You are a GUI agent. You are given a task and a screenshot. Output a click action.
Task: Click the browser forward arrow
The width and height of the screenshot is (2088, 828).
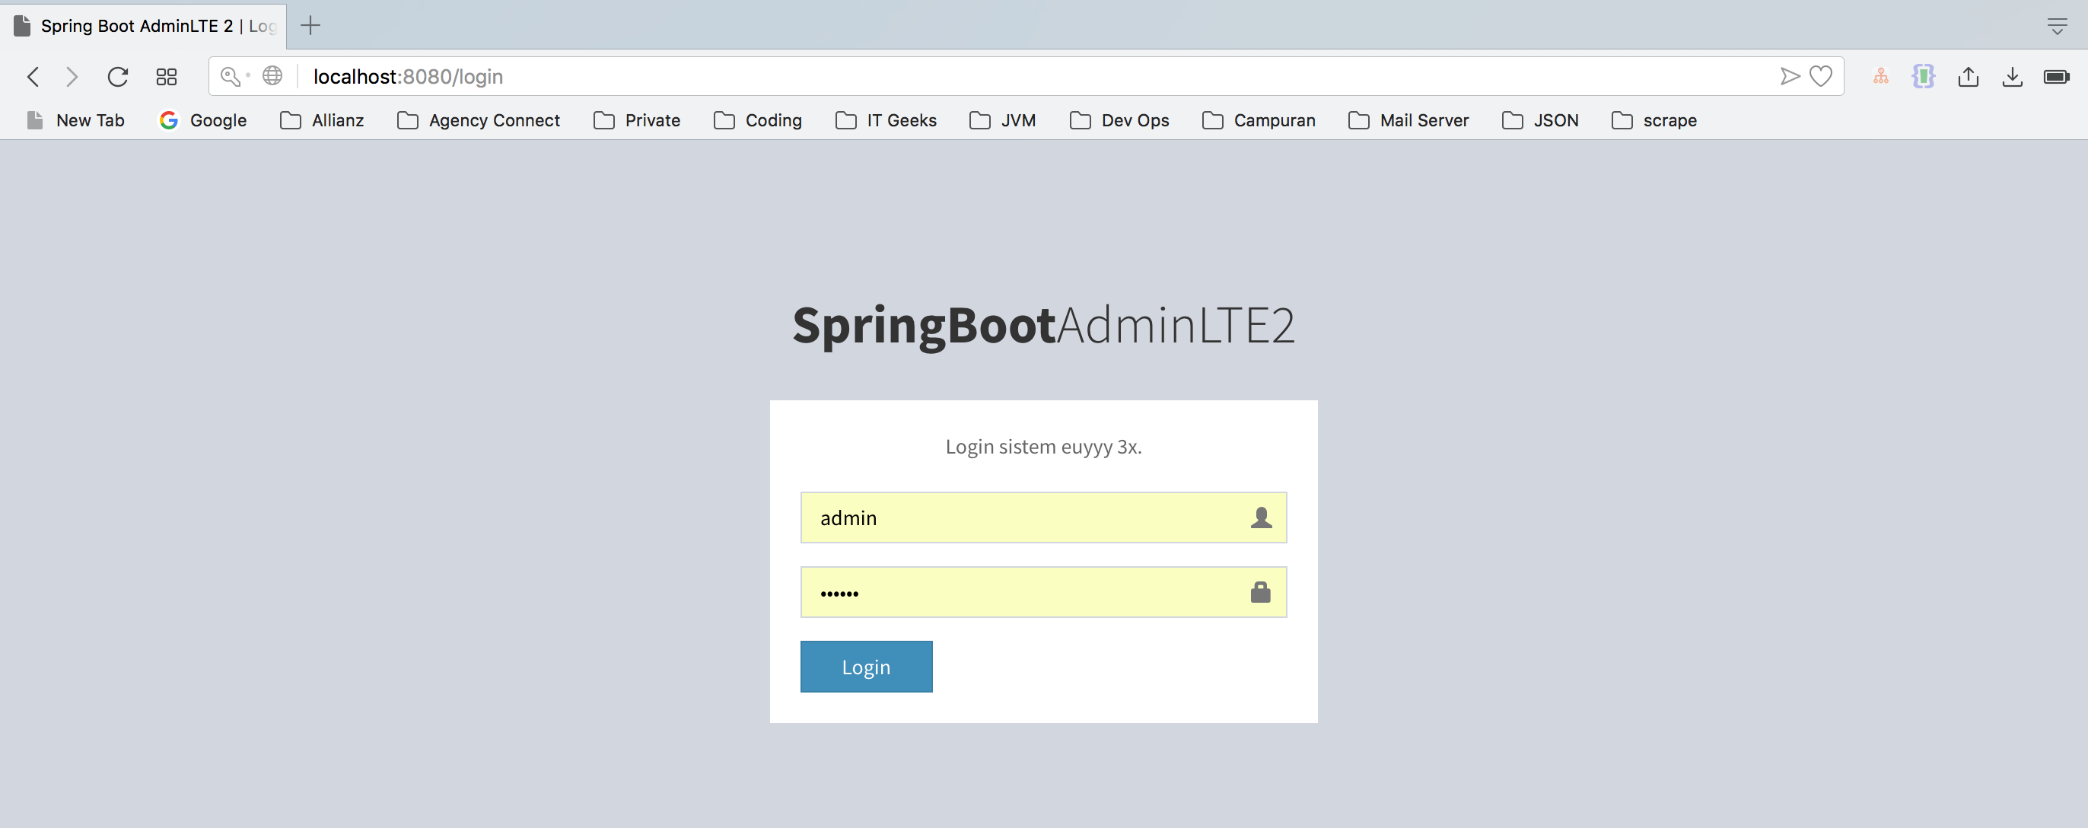click(x=72, y=76)
